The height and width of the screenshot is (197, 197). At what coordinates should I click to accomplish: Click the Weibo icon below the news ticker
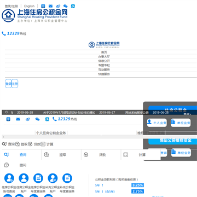click(28, 119)
